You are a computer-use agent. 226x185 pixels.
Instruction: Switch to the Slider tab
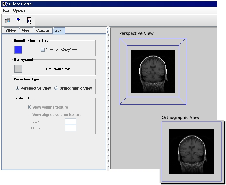(11, 31)
